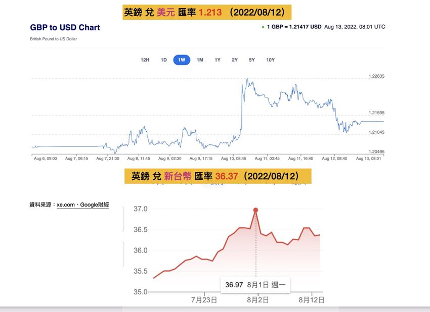Click the 7月23日 date axis label

pyautogui.click(x=204, y=299)
